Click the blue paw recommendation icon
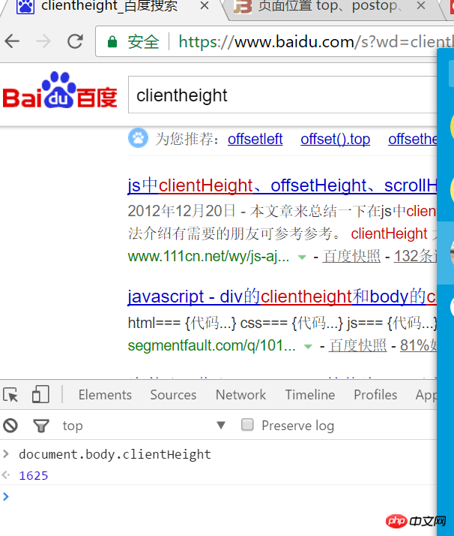454x536 pixels. (138, 138)
